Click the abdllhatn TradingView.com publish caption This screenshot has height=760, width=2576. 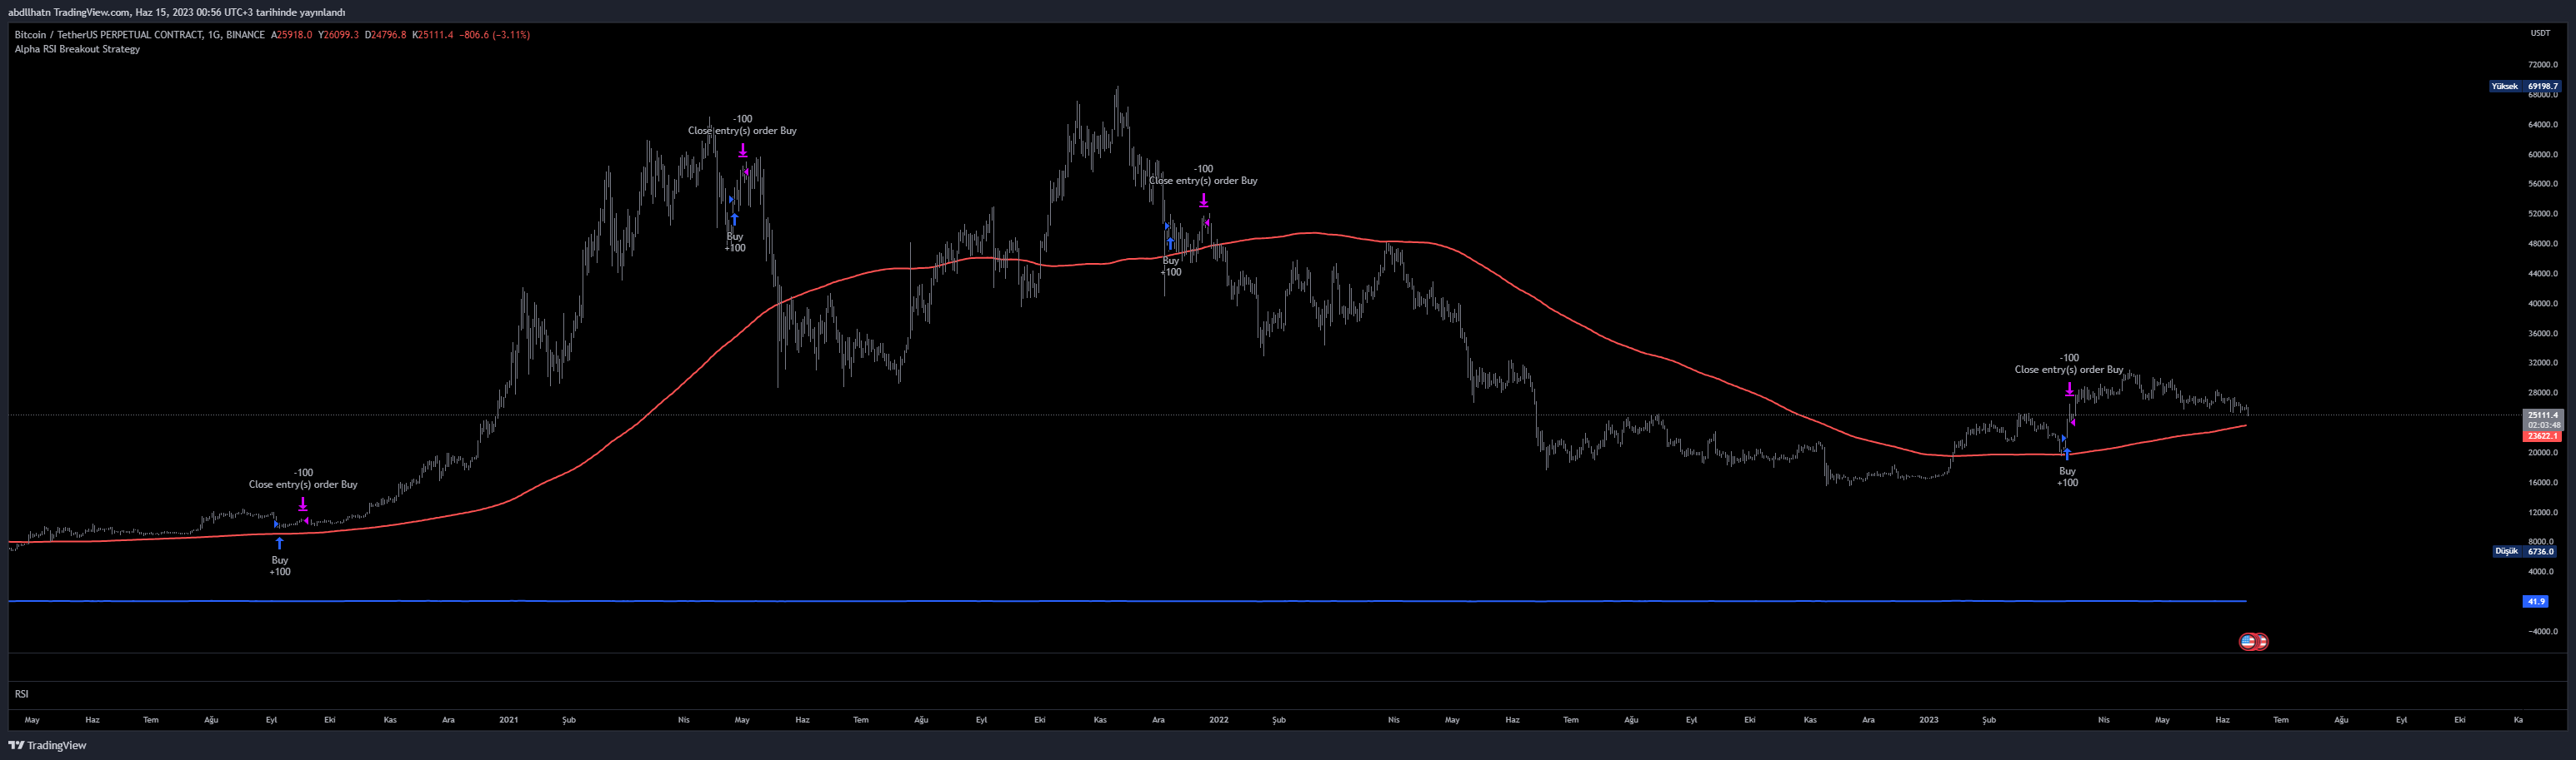pyautogui.click(x=177, y=12)
